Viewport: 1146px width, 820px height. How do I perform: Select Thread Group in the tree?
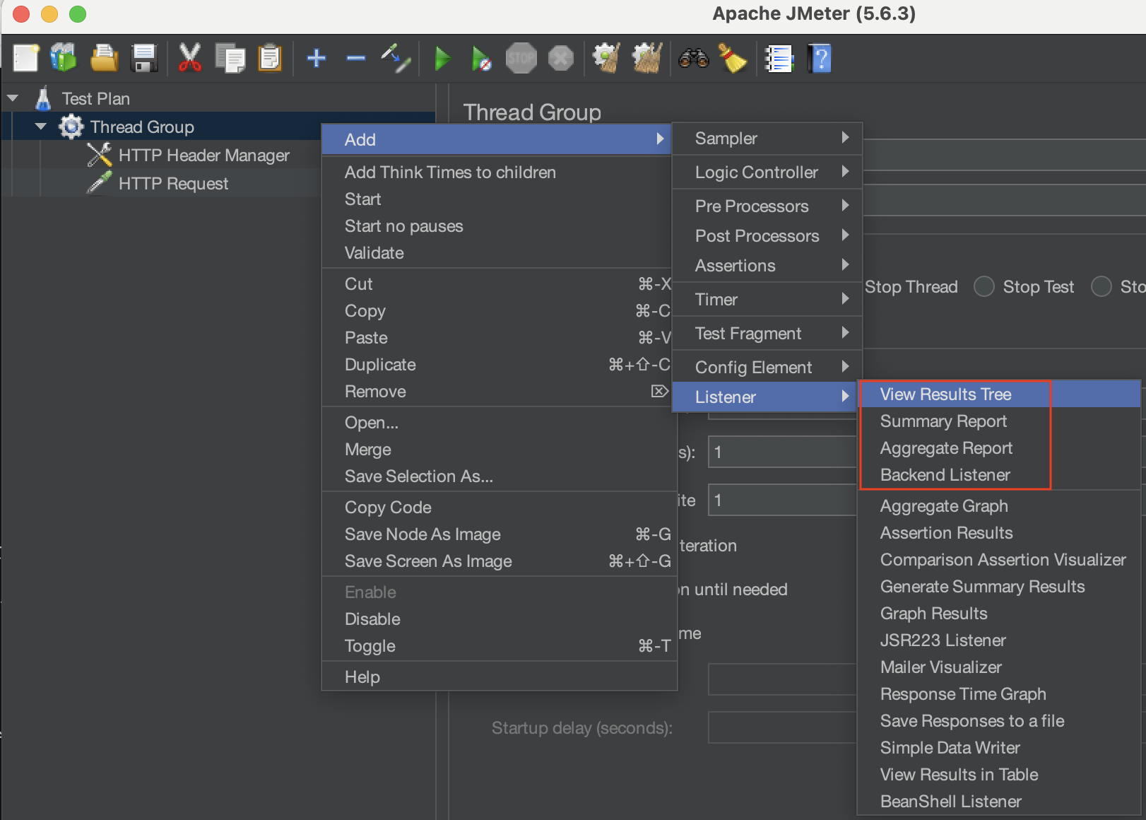tap(142, 127)
